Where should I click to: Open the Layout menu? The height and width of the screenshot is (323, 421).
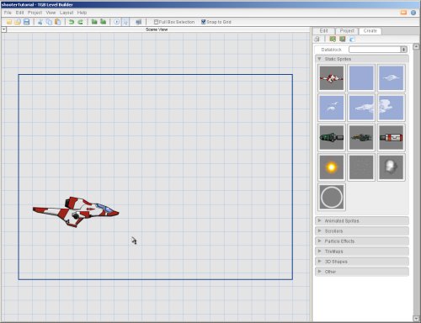67,13
